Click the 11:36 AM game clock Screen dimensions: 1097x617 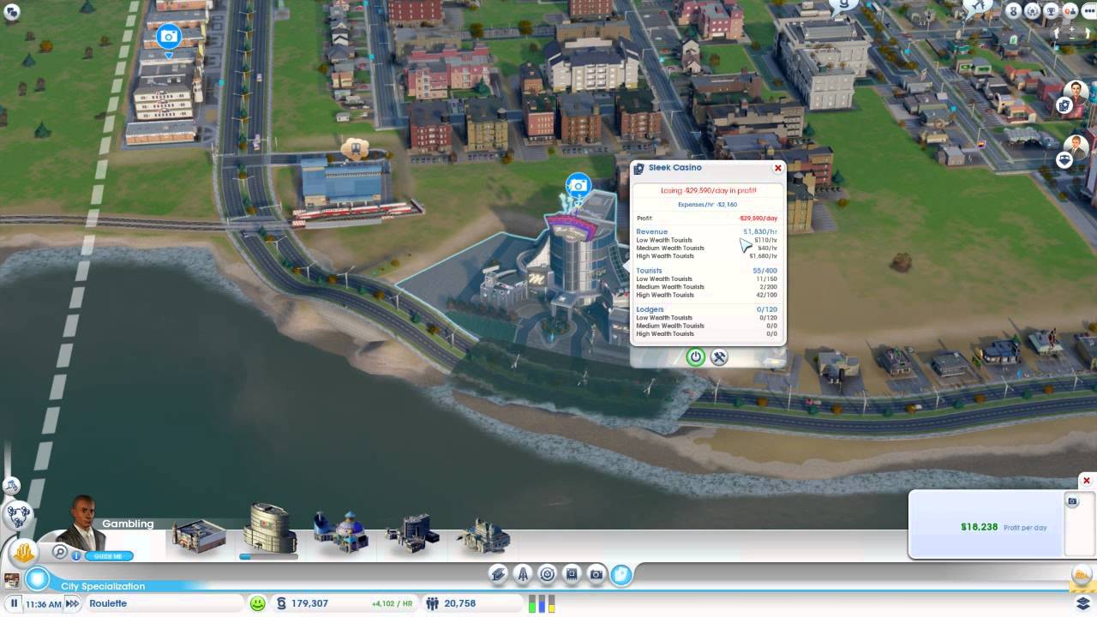[44, 604]
